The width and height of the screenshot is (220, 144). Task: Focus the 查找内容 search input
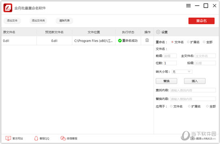[x=193, y=90]
